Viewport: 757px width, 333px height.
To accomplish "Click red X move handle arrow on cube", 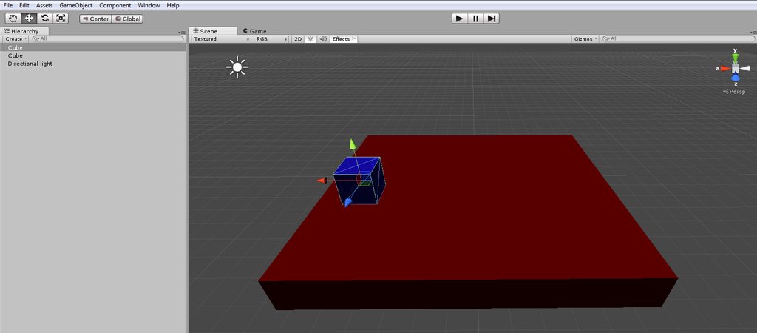I will click(322, 181).
